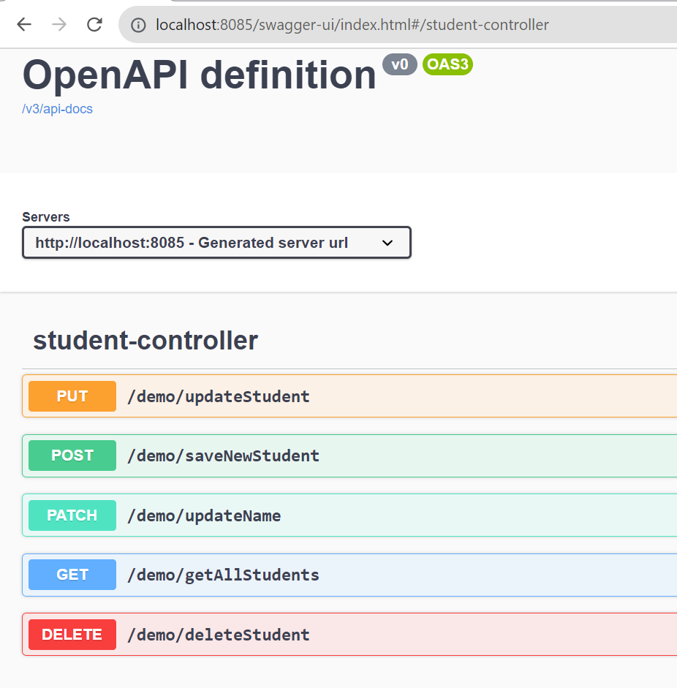This screenshot has height=688, width=677.
Task: Click the green POST method badge
Action: [x=72, y=455]
